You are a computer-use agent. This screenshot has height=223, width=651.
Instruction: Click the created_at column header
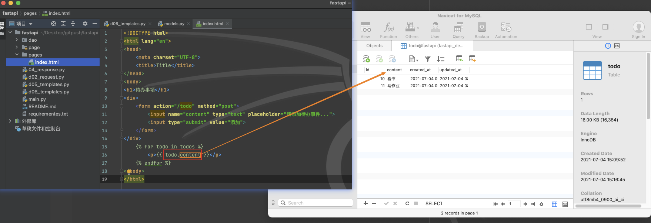423,70
